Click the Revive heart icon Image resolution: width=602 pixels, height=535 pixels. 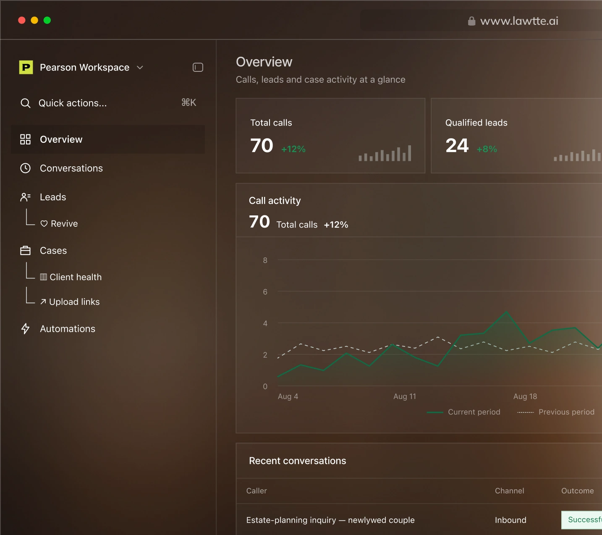tap(44, 223)
